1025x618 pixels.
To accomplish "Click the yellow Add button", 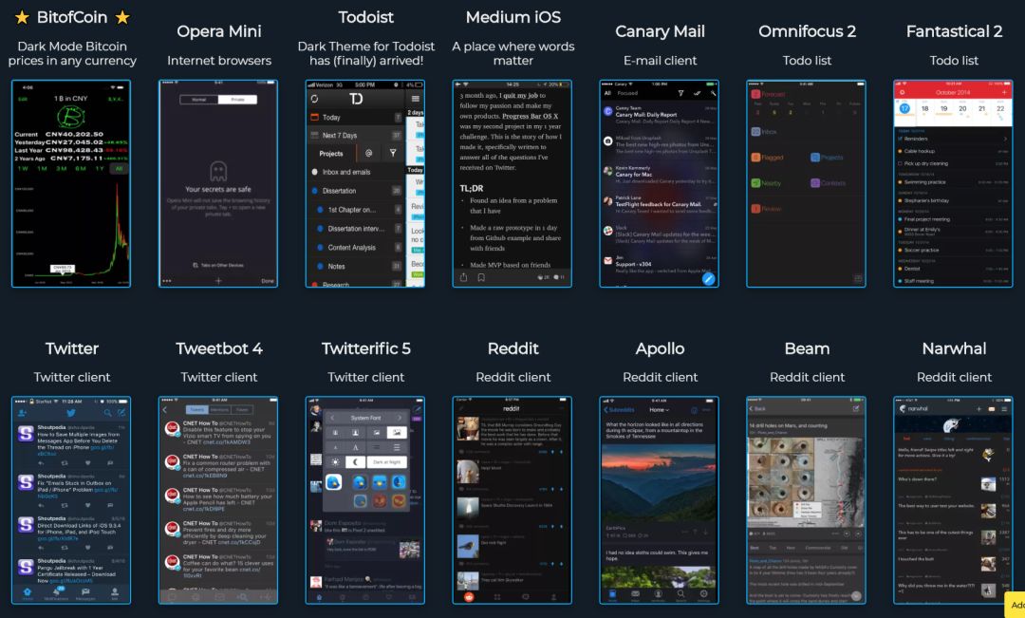I will pyautogui.click(x=1016, y=605).
